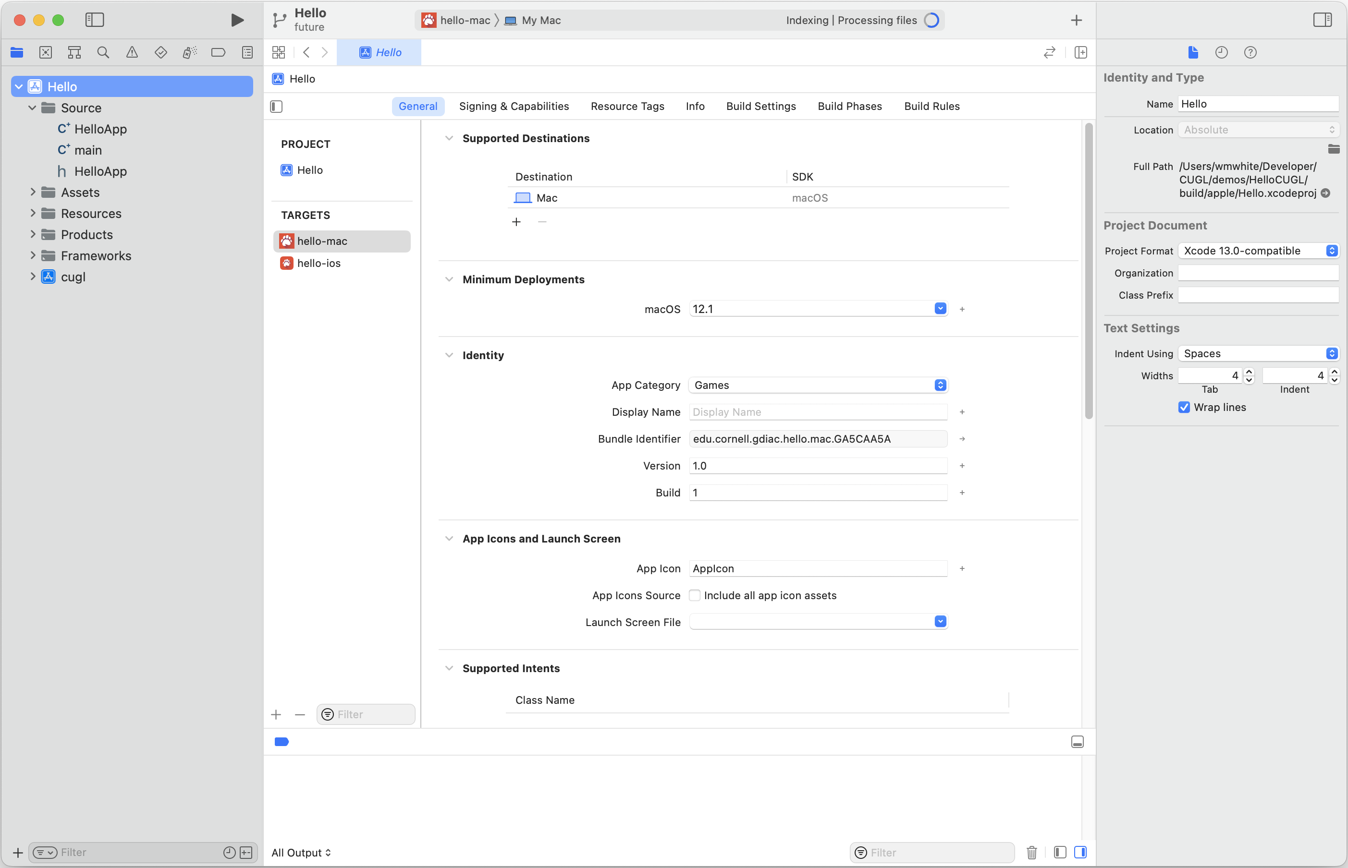
Task: Hide the inspectors panel toggle
Action: pyautogui.click(x=1322, y=20)
